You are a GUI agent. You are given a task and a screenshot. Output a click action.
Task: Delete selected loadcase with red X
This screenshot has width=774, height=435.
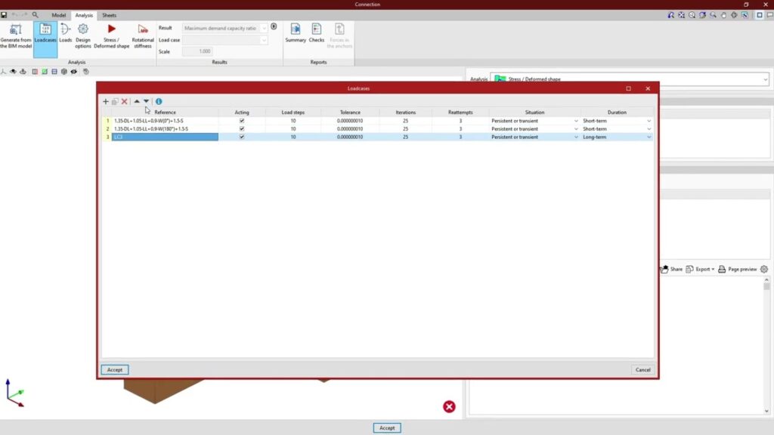point(125,101)
